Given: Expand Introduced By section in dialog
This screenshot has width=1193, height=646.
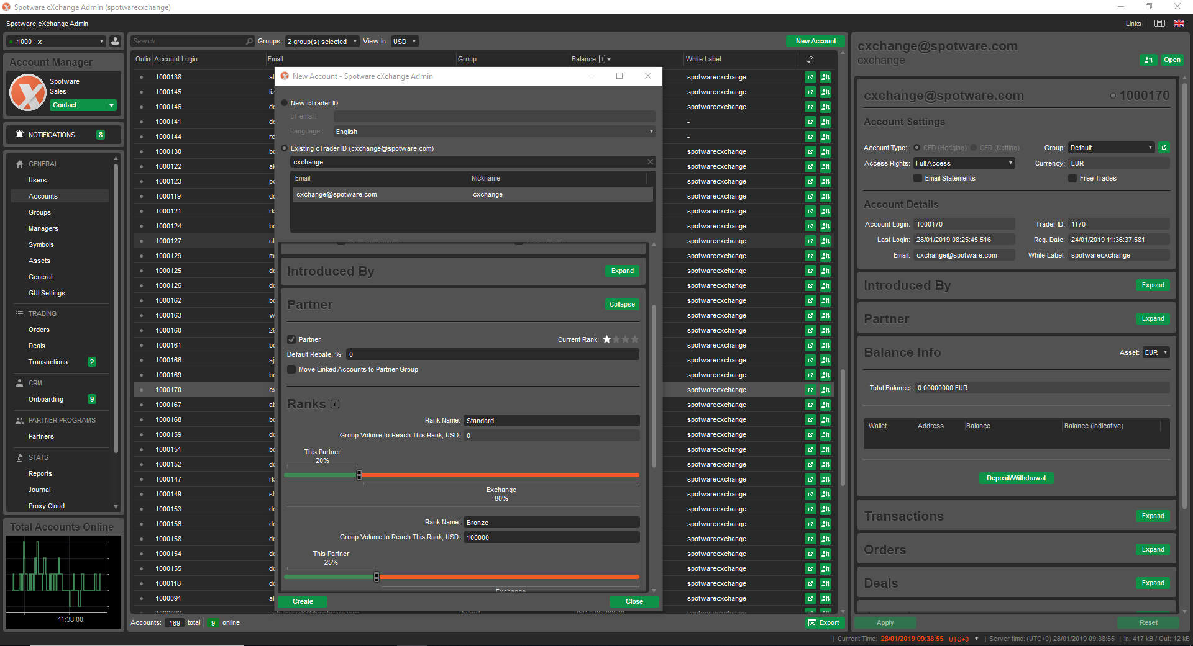Looking at the screenshot, I should click(622, 271).
